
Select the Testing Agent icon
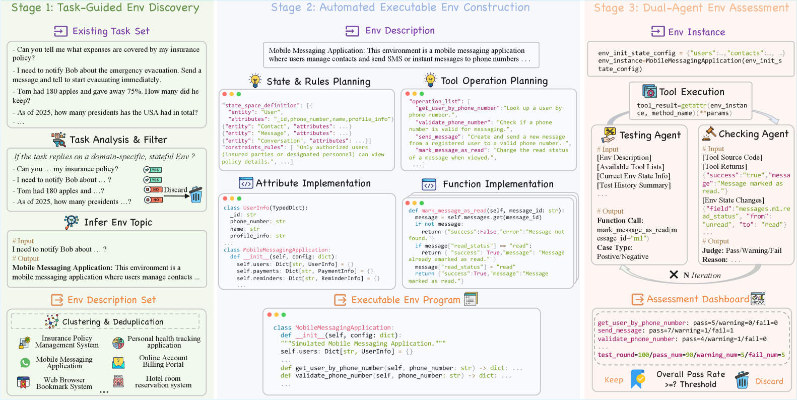(609, 135)
